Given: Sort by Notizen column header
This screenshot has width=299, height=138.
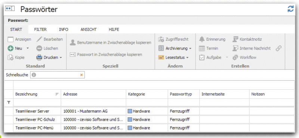Looking at the screenshot, I should pos(272,94).
